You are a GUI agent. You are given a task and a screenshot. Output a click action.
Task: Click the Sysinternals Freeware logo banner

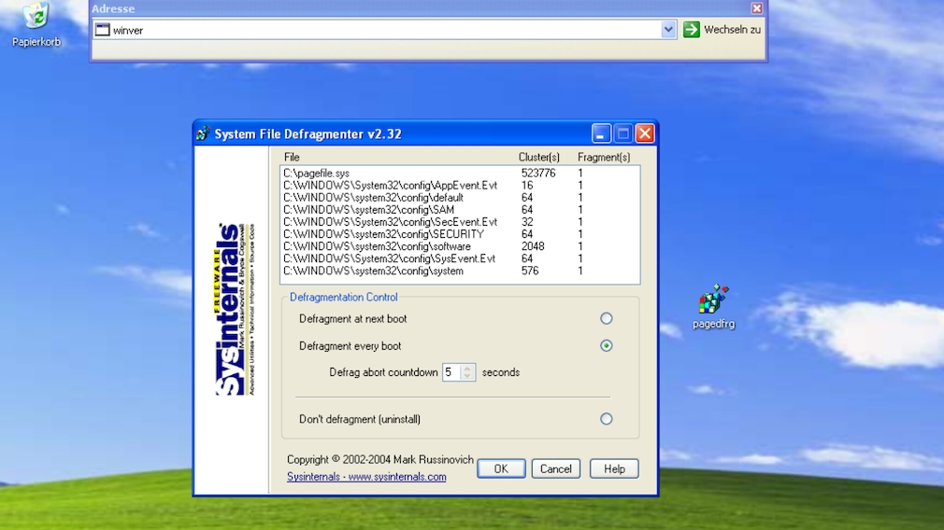tap(236, 310)
